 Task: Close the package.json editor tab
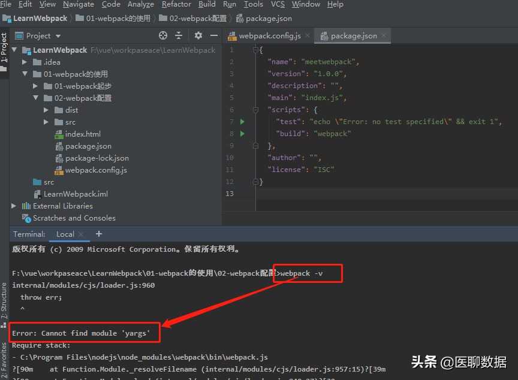384,36
